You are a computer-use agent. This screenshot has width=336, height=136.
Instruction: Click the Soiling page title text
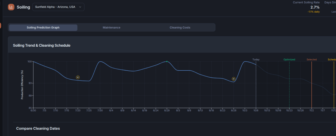(24, 7)
